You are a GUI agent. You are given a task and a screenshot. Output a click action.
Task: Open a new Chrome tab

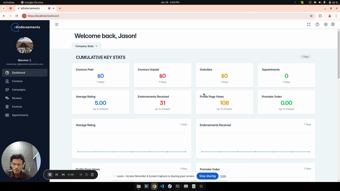[x=60, y=8]
